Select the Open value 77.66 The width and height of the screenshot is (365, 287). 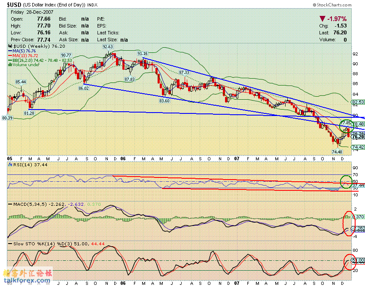click(44, 19)
